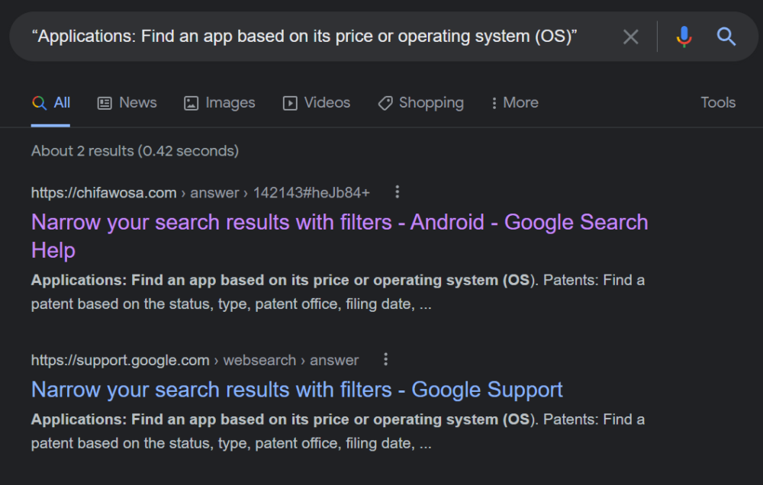The width and height of the screenshot is (763, 485).
Task: Click the support.google.com result URL
Action: [x=120, y=360]
